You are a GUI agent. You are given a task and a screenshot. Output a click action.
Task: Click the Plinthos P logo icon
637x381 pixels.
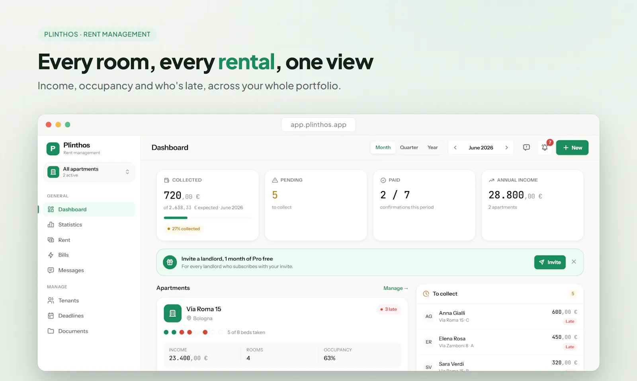[x=53, y=148]
